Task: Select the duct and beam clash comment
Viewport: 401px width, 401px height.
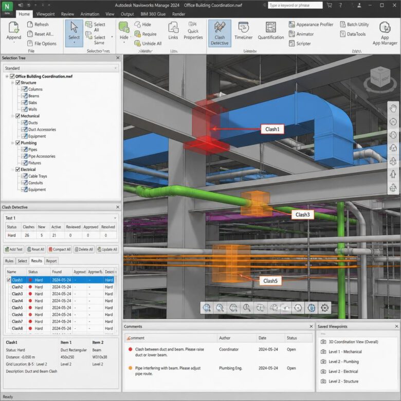Action: click(x=218, y=352)
